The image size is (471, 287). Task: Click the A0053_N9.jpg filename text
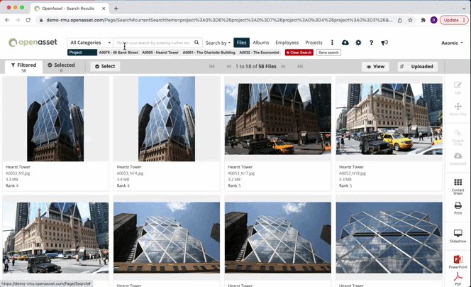tap(18, 173)
